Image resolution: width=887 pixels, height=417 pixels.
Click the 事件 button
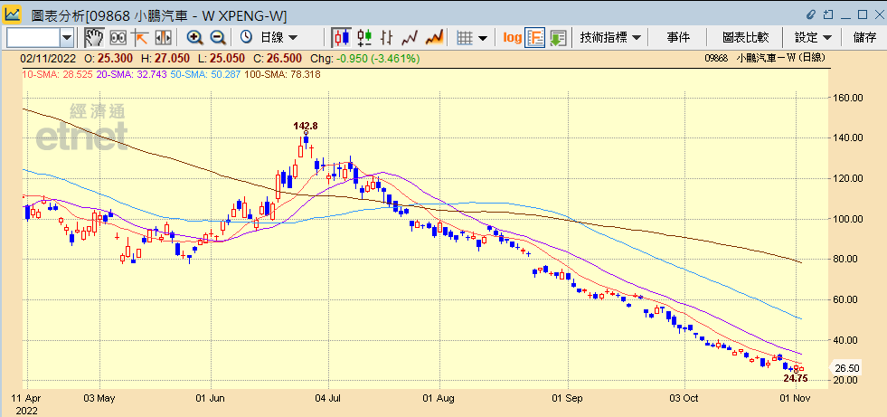tap(678, 38)
